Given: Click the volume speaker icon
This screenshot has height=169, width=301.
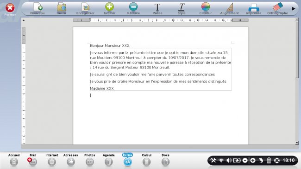Looking at the screenshot, I should [229, 160].
